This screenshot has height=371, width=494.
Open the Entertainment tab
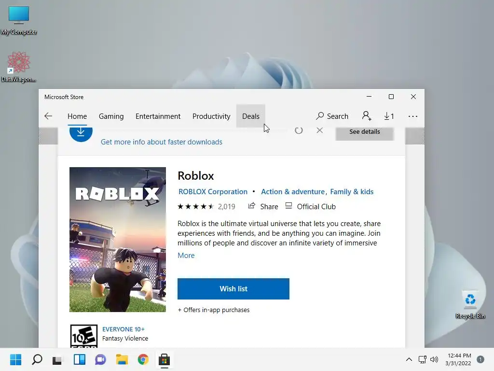pos(158,116)
